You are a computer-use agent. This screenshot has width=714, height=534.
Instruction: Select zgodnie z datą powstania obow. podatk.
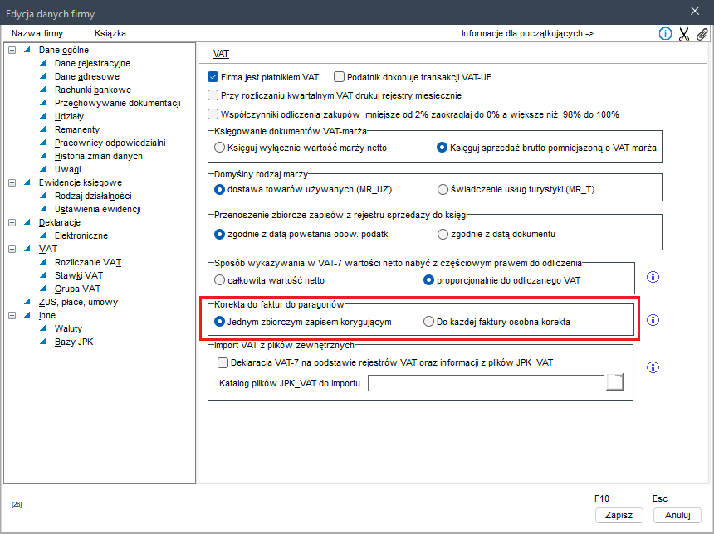point(219,235)
